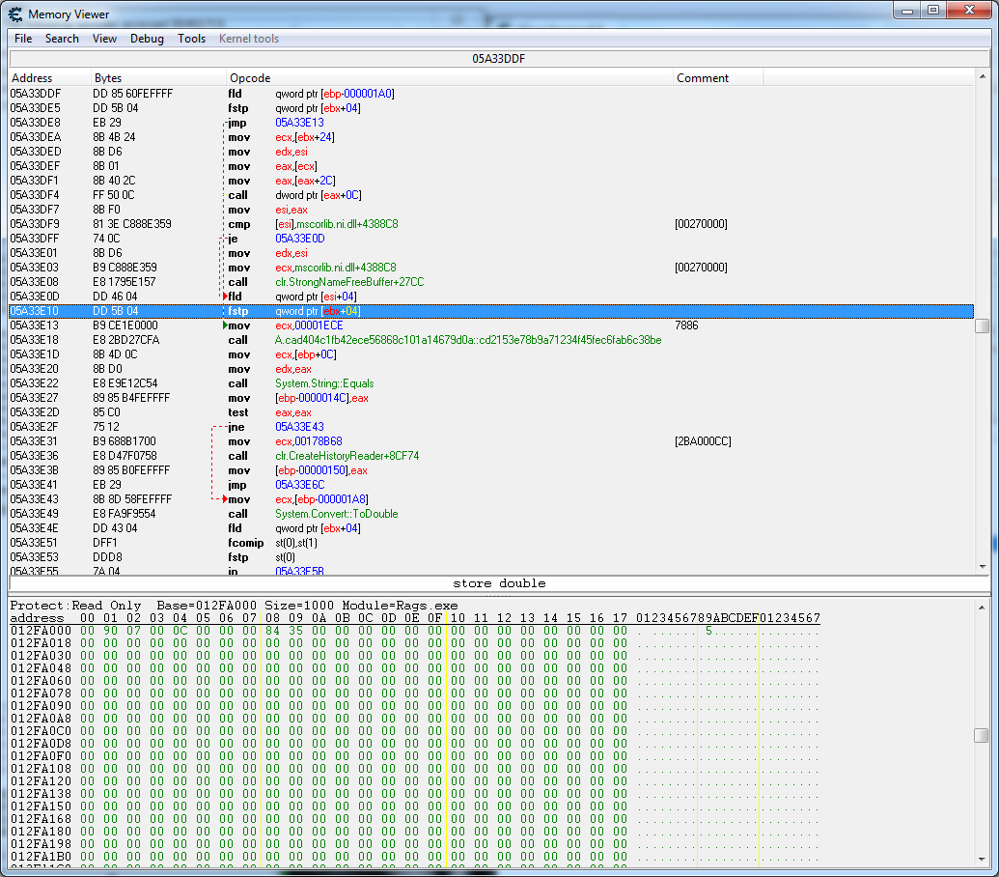Click the hex view vertical scrollbar thumb
The image size is (999, 877).
tap(982, 736)
